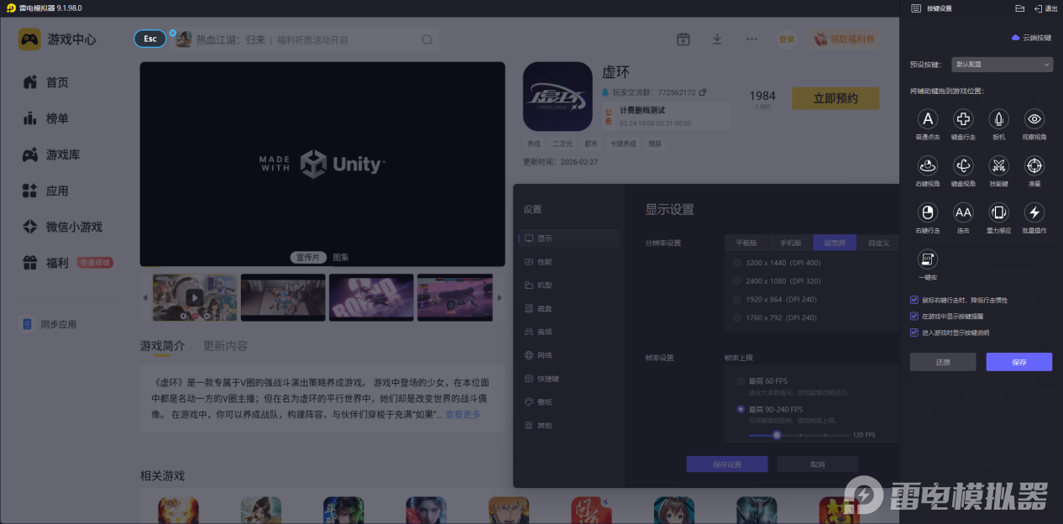The height and width of the screenshot is (524, 1063).
Task: Click the 查看更多 link in game intro
Action: pyautogui.click(x=463, y=415)
